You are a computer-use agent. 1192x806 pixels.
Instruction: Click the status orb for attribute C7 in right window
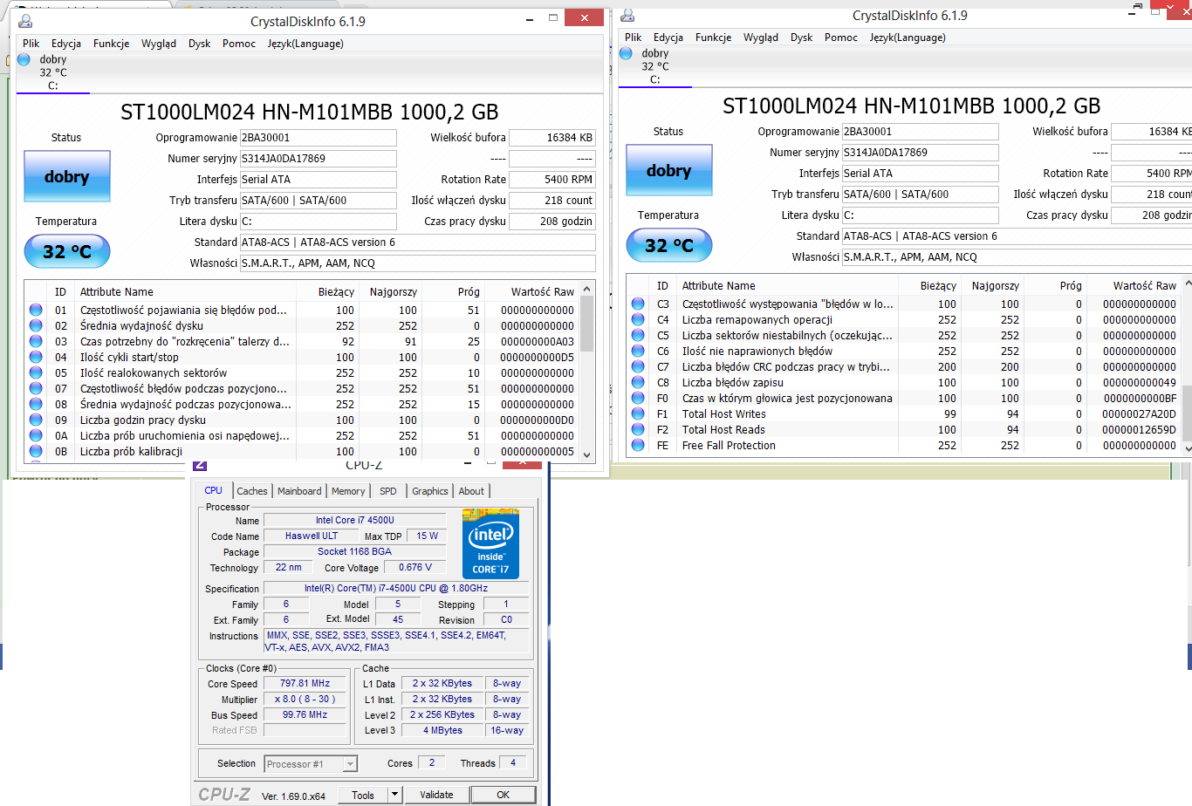pyautogui.click(x=638, y=366)
